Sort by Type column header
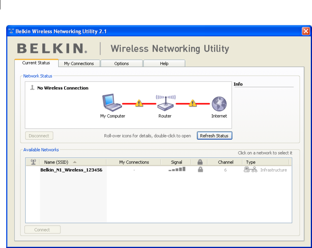This screenshot has width=312, height=248. pyautogui.click(x=266, y=162)
